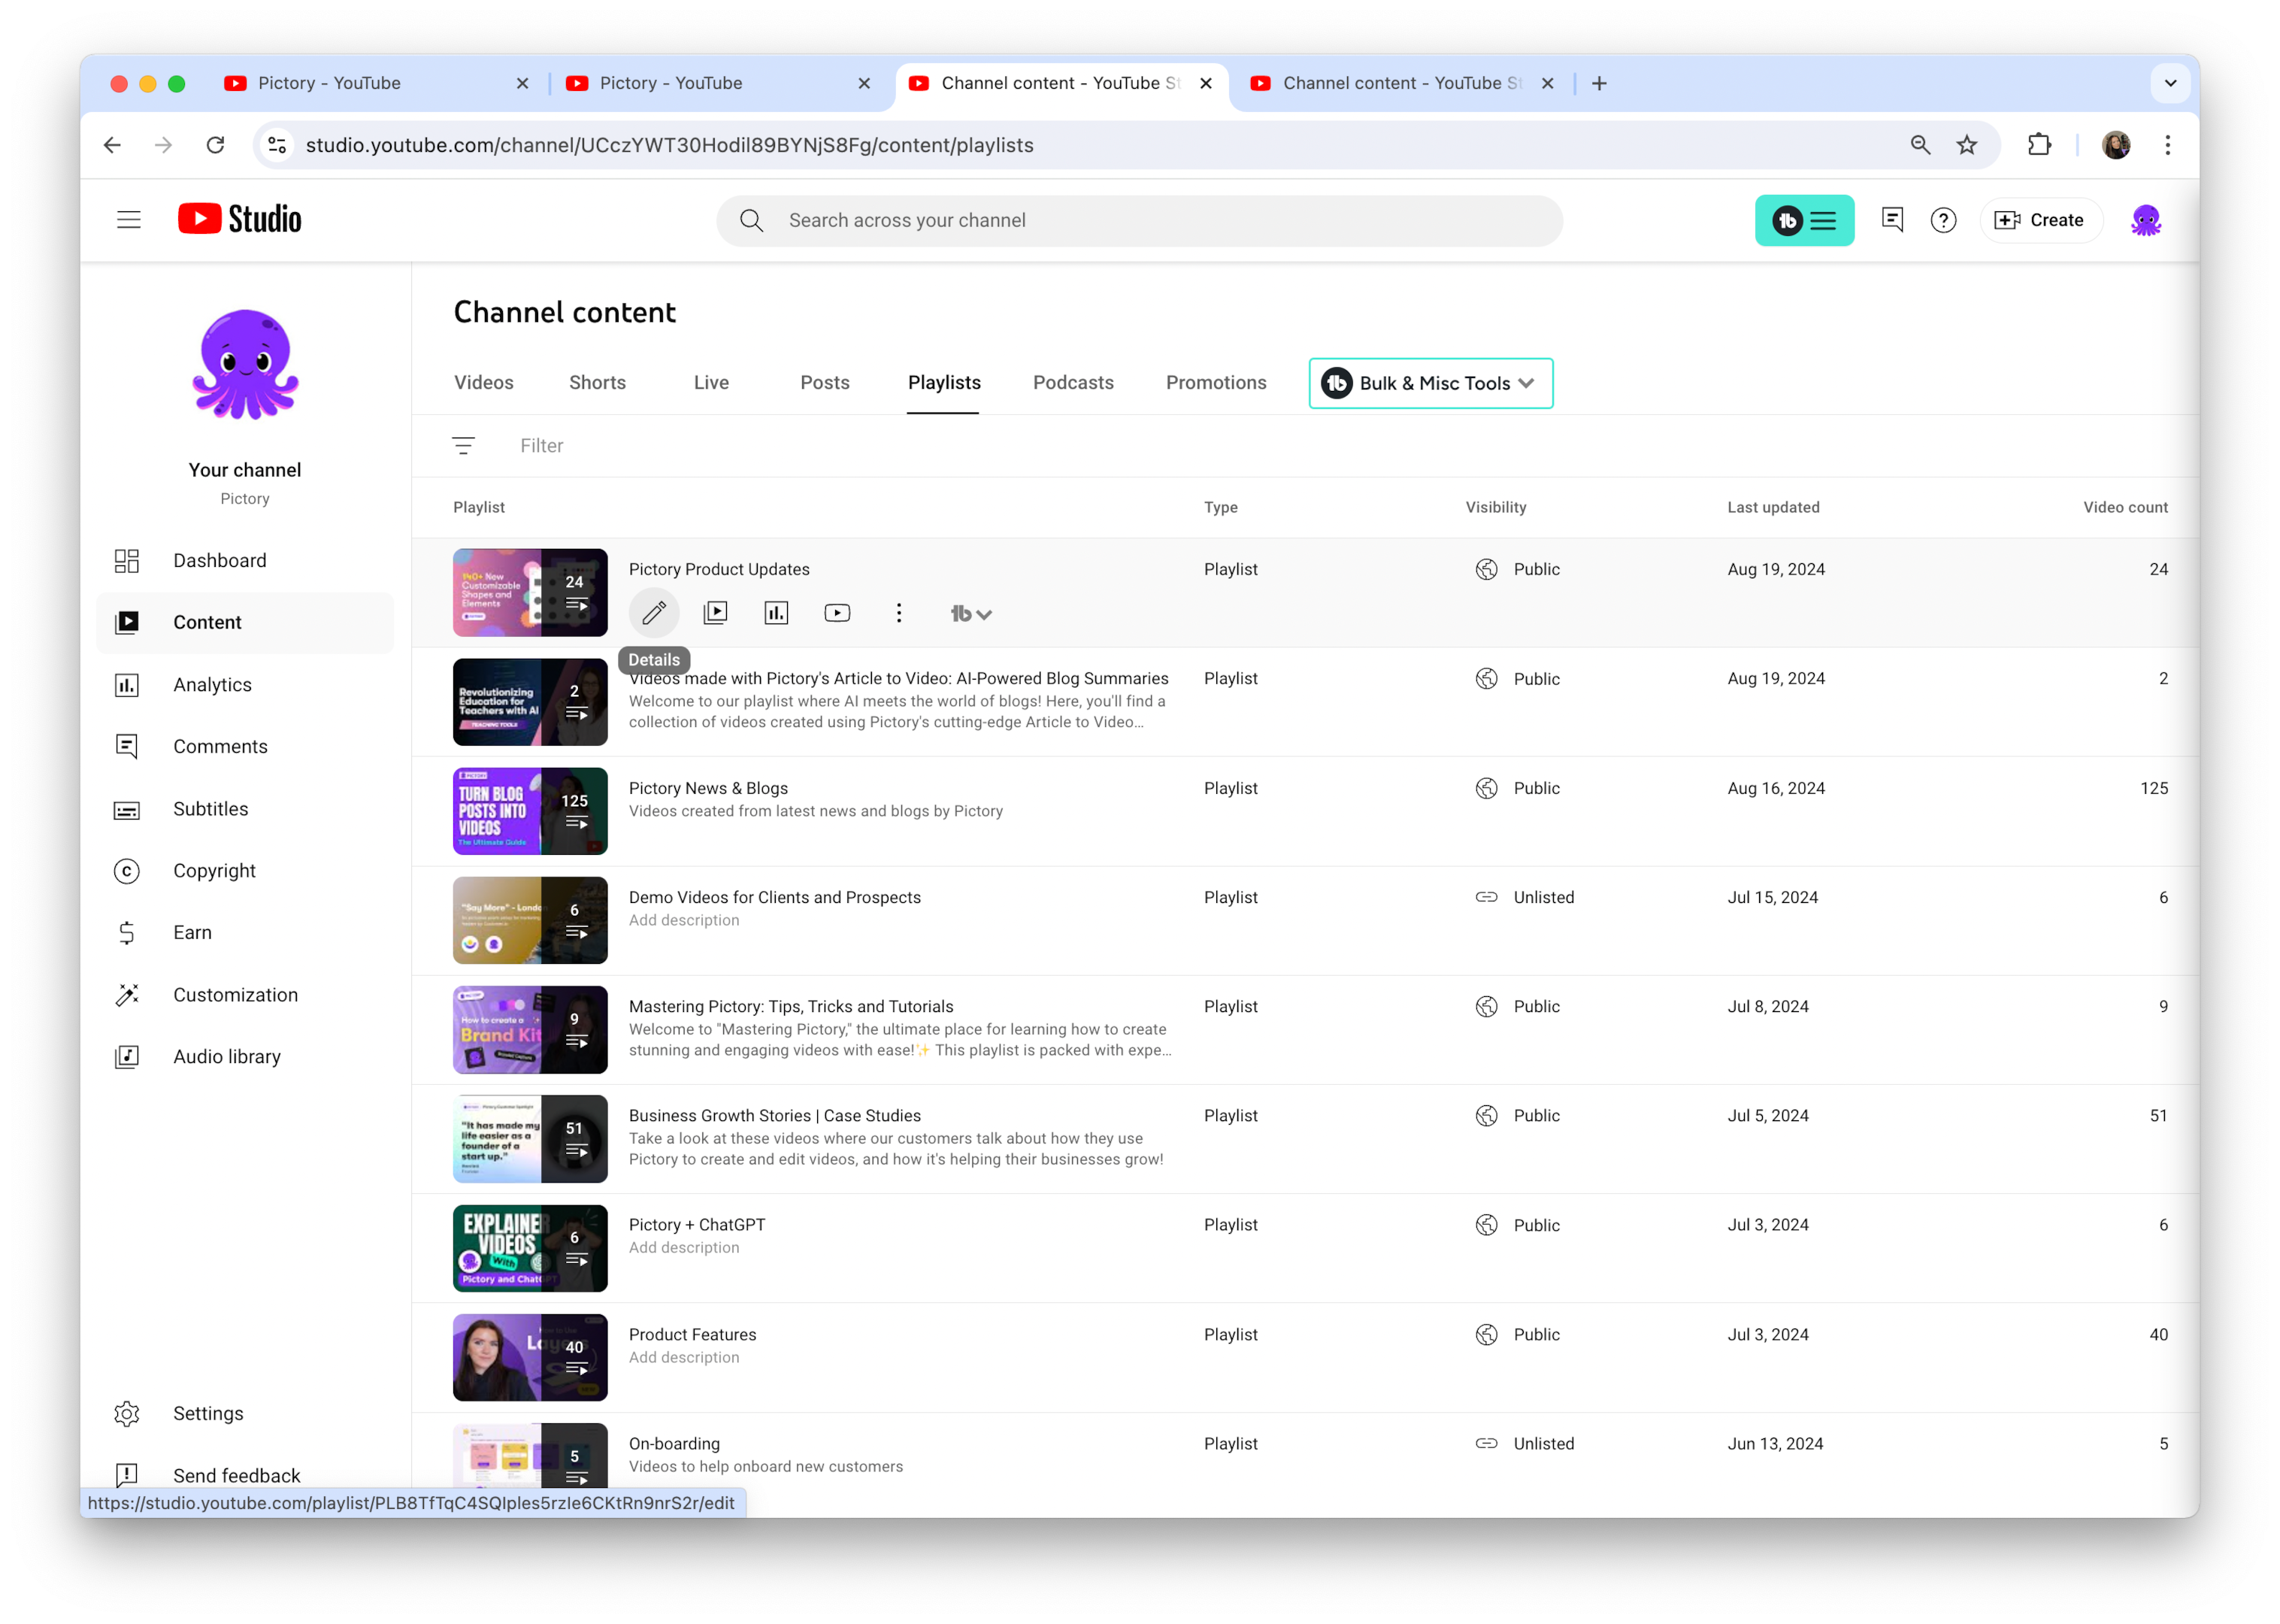This screenshot has height=1624, width=2280.
Task: Open Analytics icon for Pictory Product Updates
Action: 777,613
